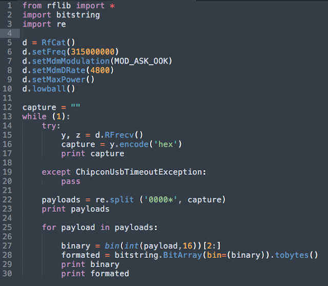Click 'setMaxPower' method call
328x286 pixels.
coord(59,79)
